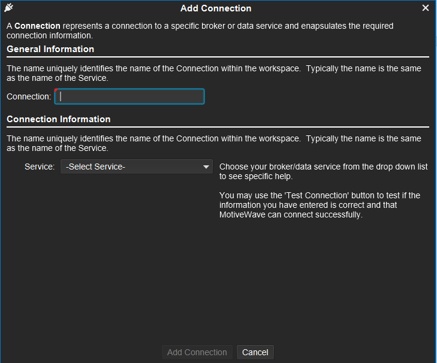Open the Select Service dropdown
The height and width of the screenshot is (363, 437).
[137, 167]
